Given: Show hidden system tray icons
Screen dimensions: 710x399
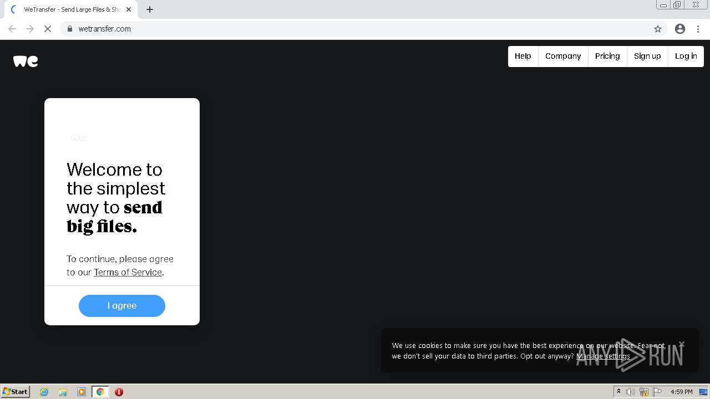Looking at the screenshot, I should tap(618, 392).
